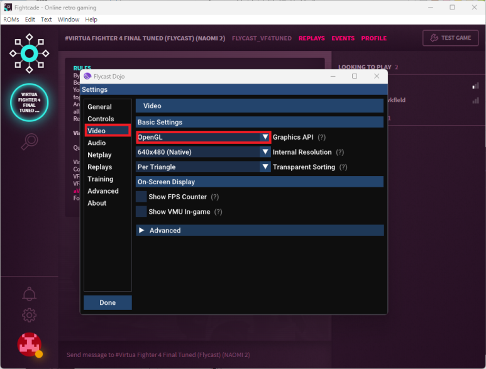Open the 640x480 Internal Resolution dropdown
Image resolution: width=486 pixels, height=369 pixels.
[203, 152]
